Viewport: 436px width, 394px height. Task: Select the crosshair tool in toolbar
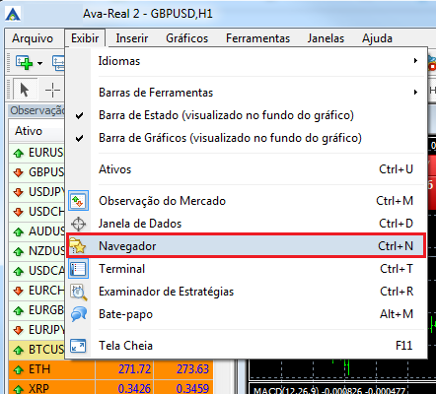click(x=52, y=90)
